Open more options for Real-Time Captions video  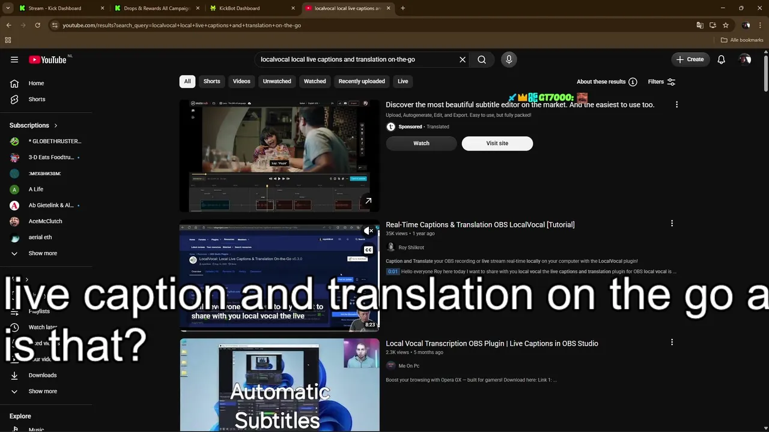click(672, 223)
